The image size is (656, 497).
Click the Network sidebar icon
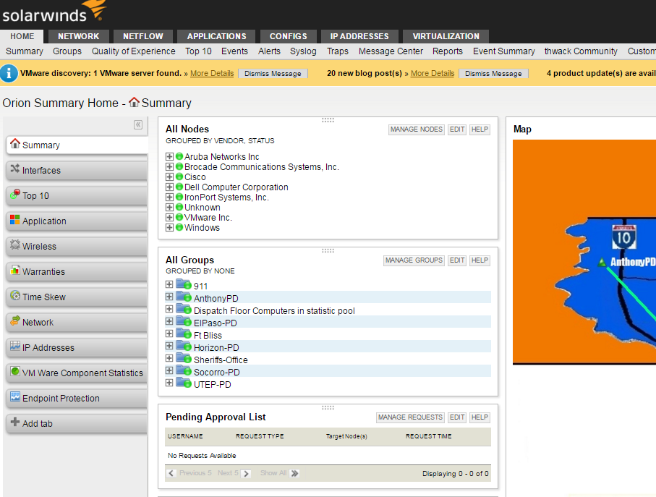15,321
